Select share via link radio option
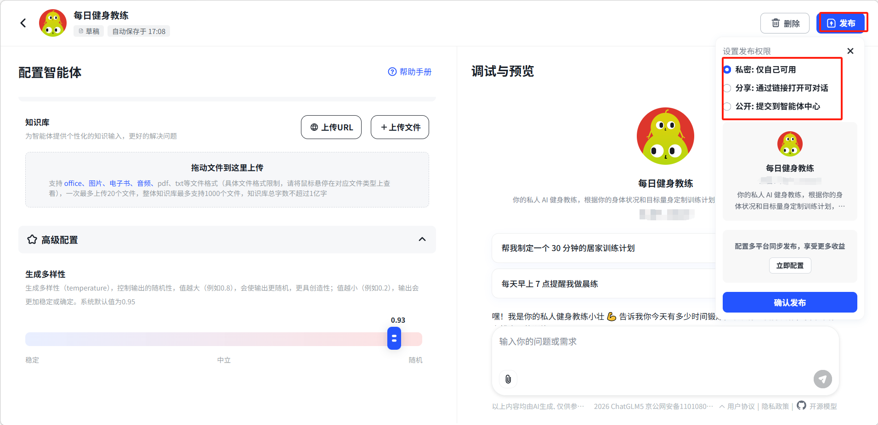878x425 pixels. point(727,88)
